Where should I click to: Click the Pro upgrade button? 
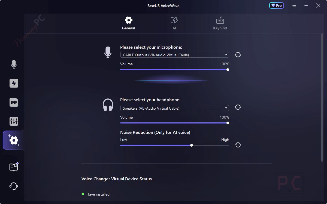(x=276, y=5)
